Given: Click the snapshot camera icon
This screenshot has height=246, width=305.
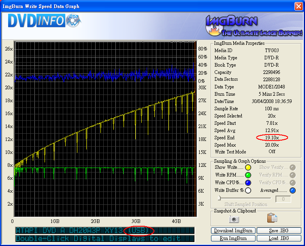Looking at the screenshot, I should click(234, 219).
